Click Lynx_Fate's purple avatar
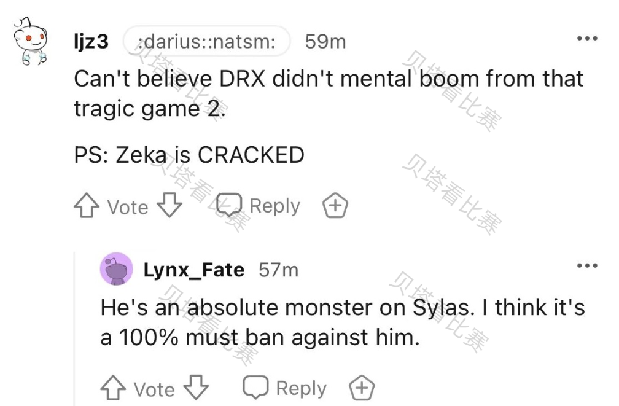 pyautogui.click(x=116, y=269)
